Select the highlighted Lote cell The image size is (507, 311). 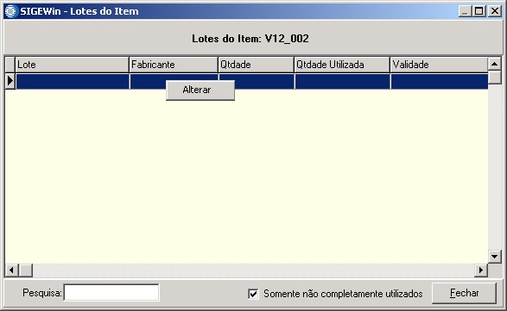coord(72,81)
